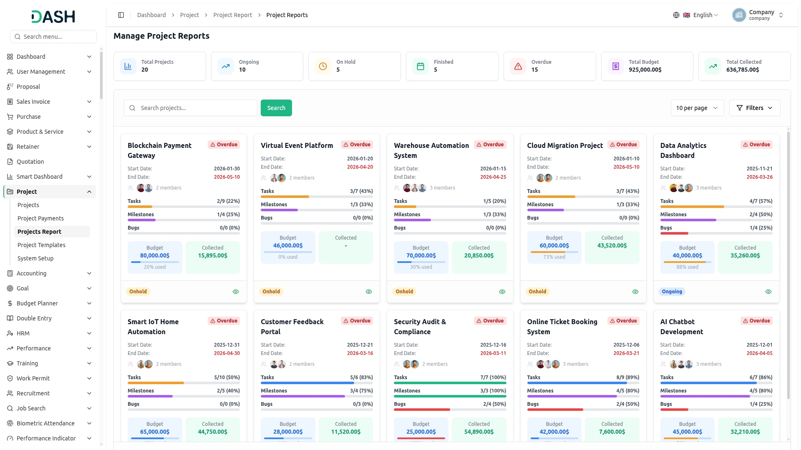Expand the Accounting sidebar menu
801x450 pixels.
(50, 273)
